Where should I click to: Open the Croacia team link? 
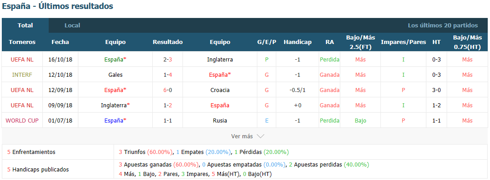click(220, 90)
